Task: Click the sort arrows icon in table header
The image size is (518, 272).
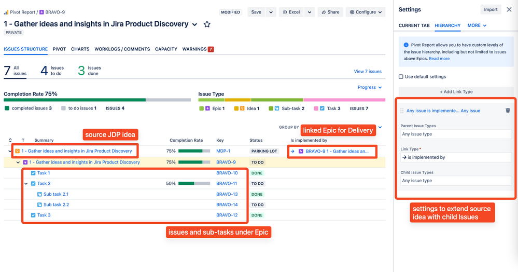Action: point(10,140)
